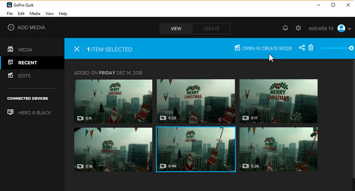Click the Add Media plus icon
The image size is (355, 191).
[x=11, y=27]
